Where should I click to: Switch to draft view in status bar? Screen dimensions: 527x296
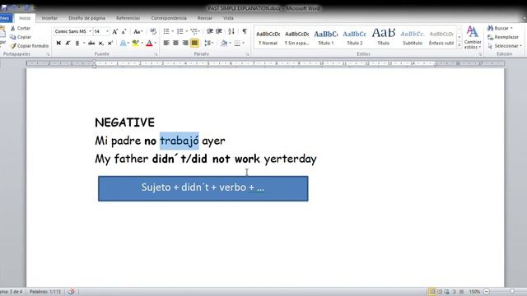tap(461, 292)
